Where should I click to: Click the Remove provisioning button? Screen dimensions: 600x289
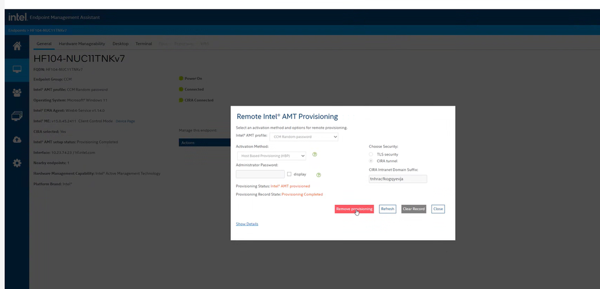[354, 209]
